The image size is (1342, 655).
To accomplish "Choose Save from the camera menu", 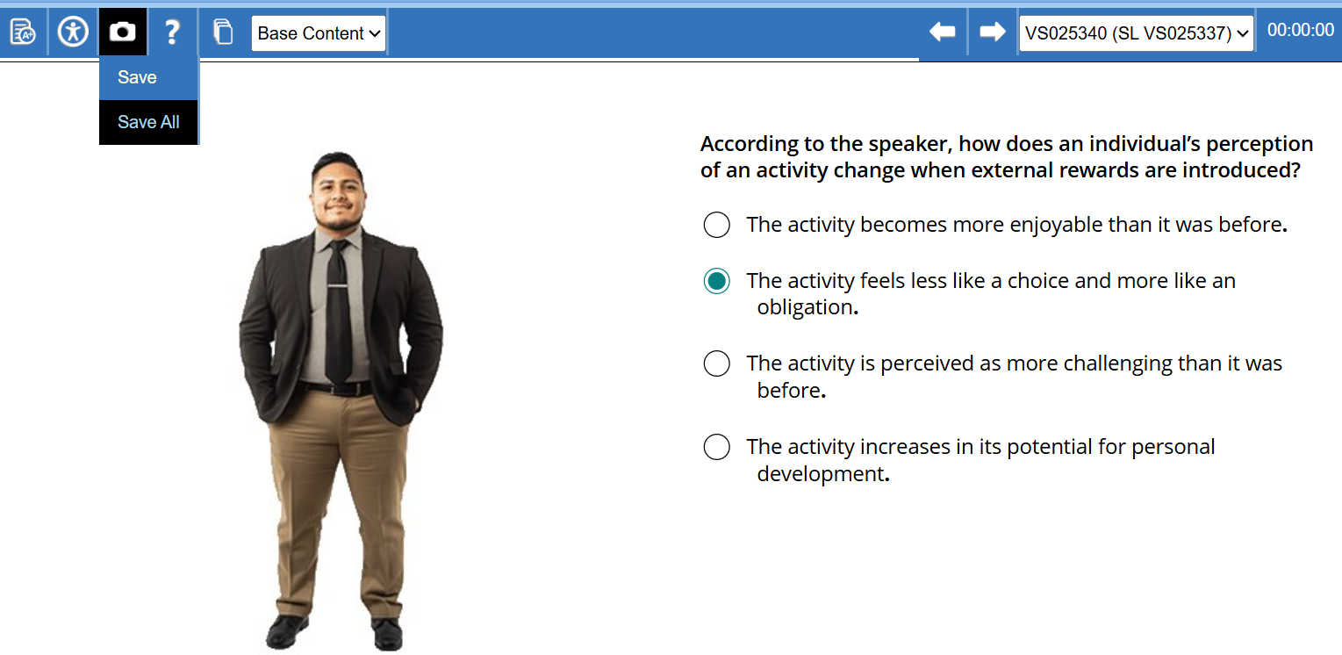I will coord(138,77).
